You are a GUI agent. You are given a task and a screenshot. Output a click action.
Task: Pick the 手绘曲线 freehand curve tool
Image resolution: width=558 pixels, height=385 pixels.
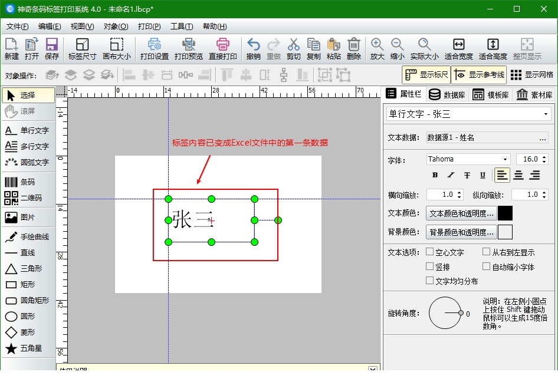tap(28, 237)
